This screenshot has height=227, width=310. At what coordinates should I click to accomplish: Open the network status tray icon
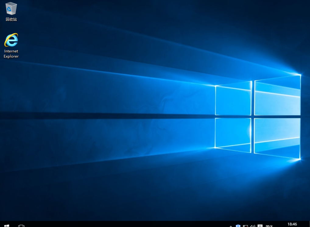245,226
